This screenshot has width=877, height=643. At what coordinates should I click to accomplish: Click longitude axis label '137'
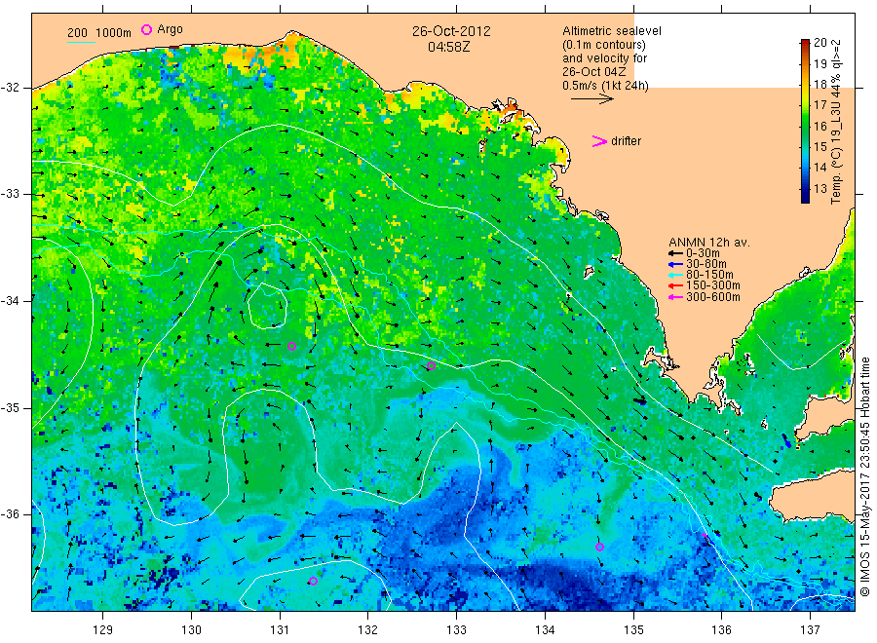(811, 630)
